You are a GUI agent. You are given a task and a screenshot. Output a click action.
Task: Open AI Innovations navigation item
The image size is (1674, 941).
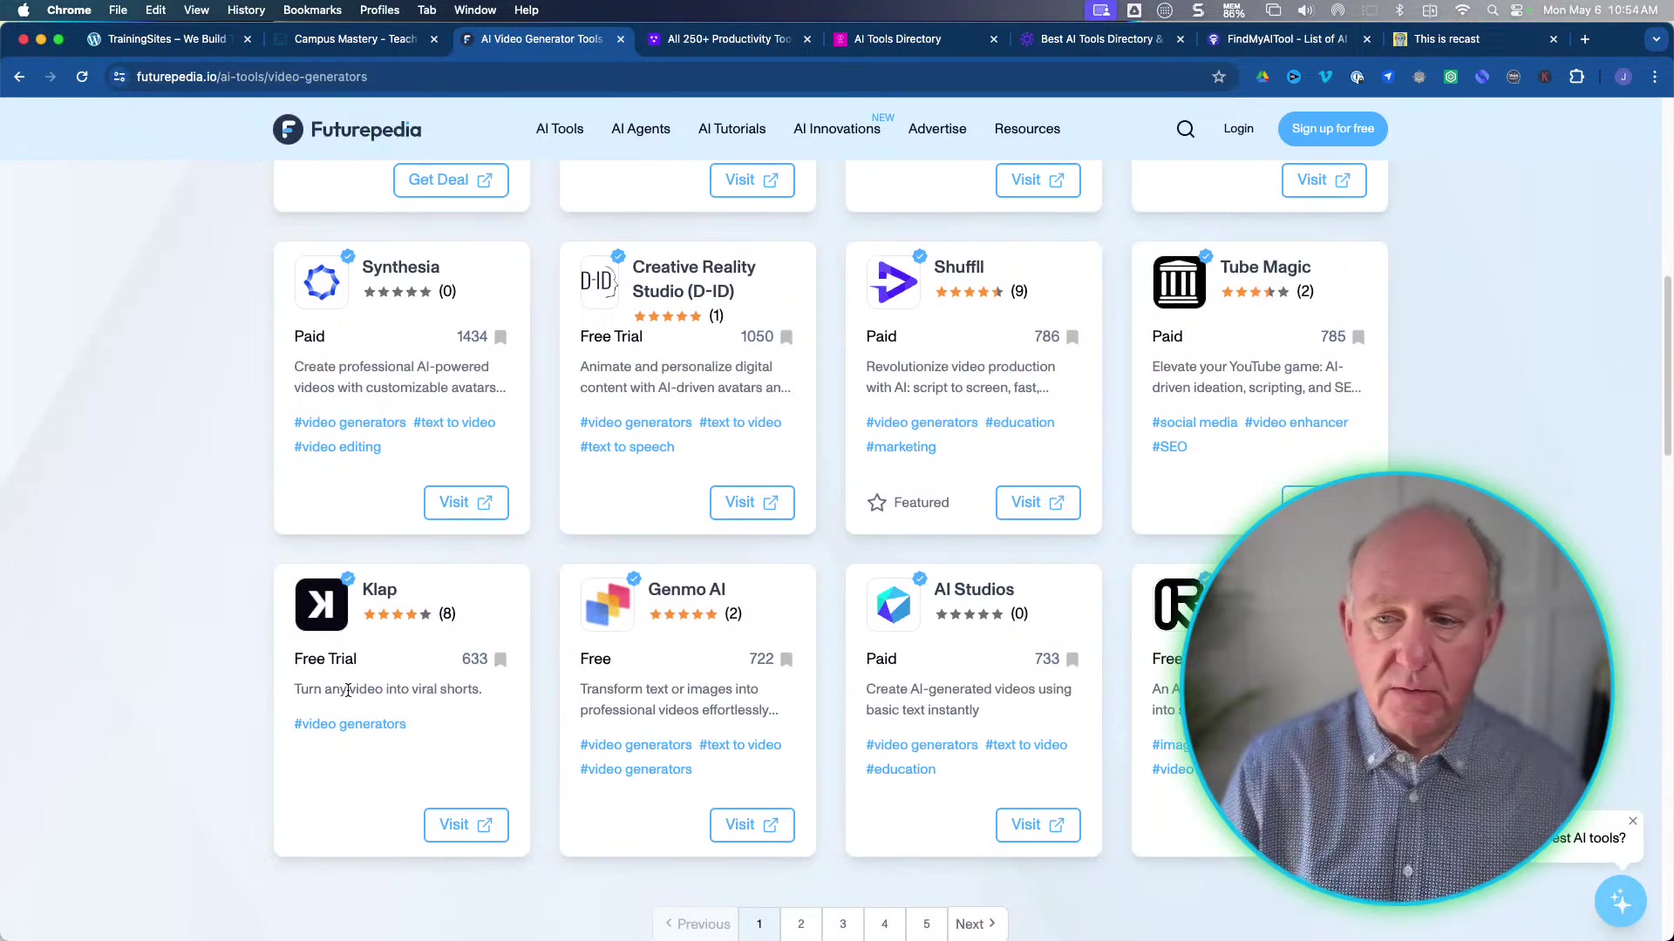[x=837, y=129]
